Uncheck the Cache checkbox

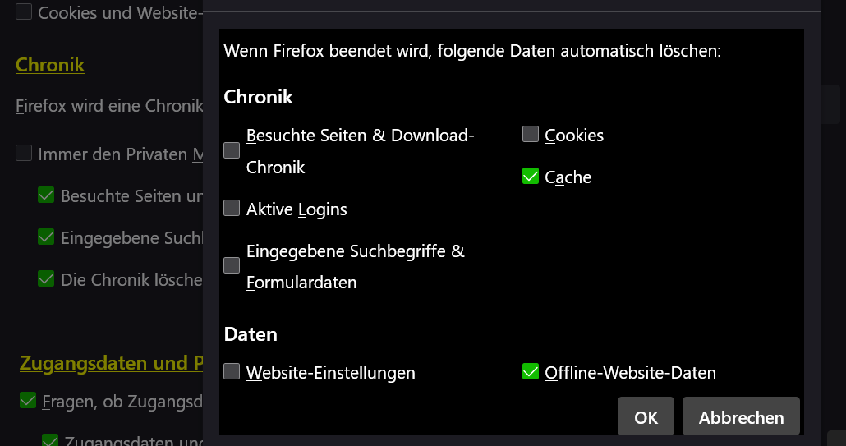(x=531, y=177)
